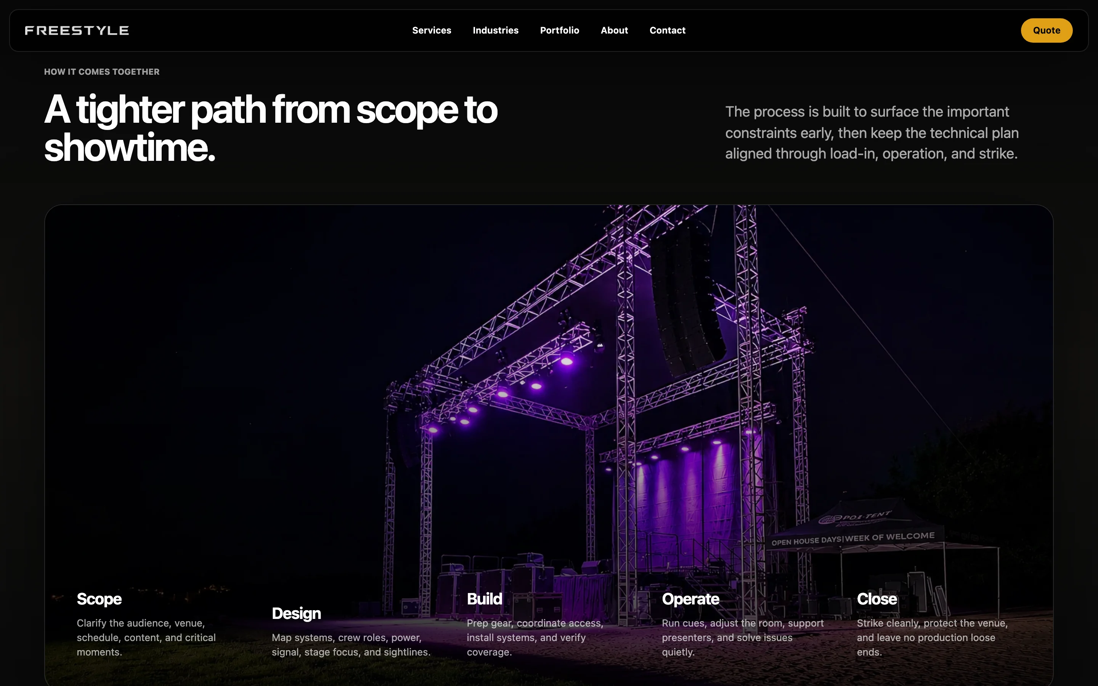Select the Operate step heading
Screen dimensions: 1098x686
point(690,599)
